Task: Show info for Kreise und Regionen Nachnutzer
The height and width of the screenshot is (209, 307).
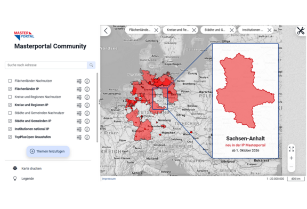Action: [87, 97]
